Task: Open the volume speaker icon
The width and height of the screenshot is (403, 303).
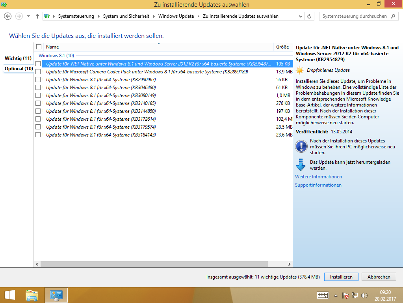Action: pyautogui.click(x=364, y=296)
